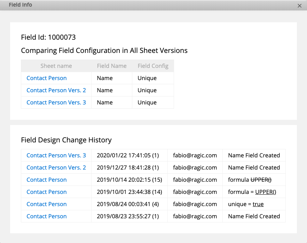Screen dimensions: 307x243
Task: Click Unique config for Contact Person Vers. 3
Action: (147, 102)
